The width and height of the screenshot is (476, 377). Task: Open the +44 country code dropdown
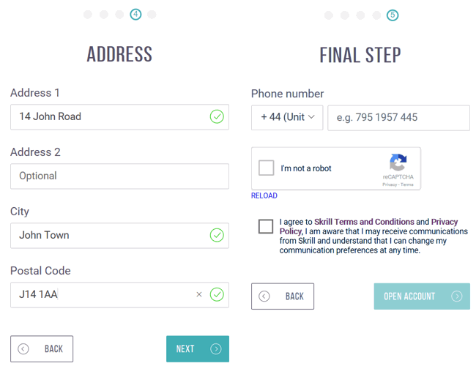pos(287,117)
